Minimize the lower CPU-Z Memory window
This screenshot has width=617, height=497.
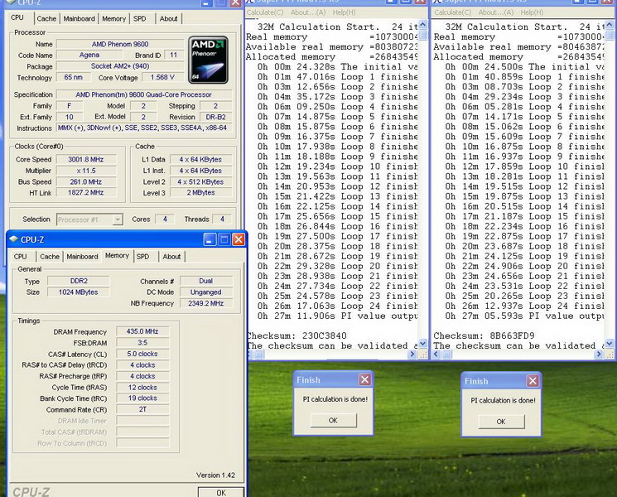[210, 239]
